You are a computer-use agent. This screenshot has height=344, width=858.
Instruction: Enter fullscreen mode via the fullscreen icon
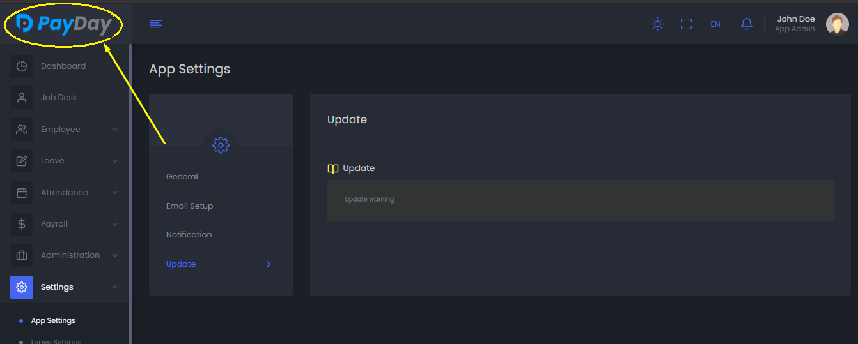[x=686, y=24]
